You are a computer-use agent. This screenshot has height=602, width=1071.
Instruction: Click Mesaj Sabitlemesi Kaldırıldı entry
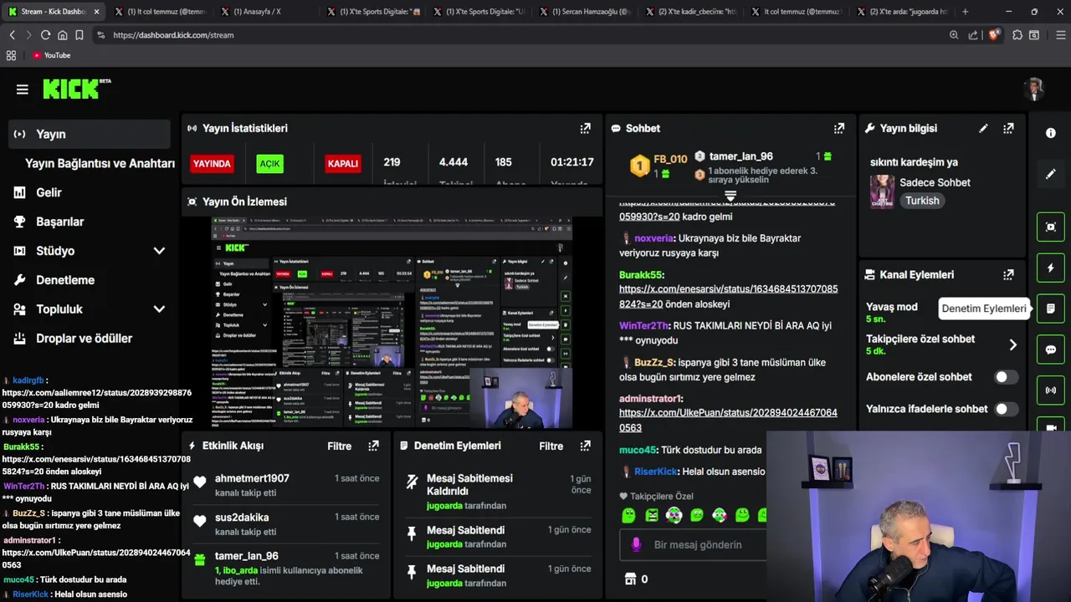coord(498,491)
